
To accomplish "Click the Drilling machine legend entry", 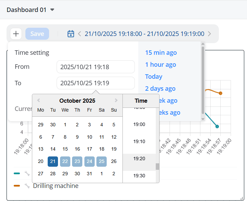I will pos(56,186).
